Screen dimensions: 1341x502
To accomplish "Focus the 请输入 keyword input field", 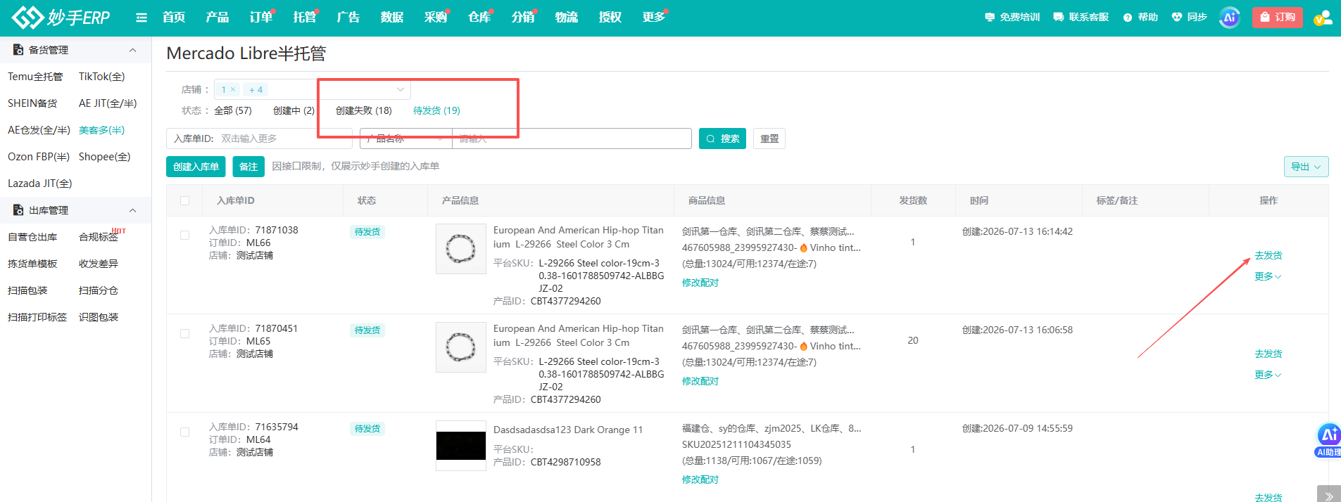I will click(x=572, y=139).
